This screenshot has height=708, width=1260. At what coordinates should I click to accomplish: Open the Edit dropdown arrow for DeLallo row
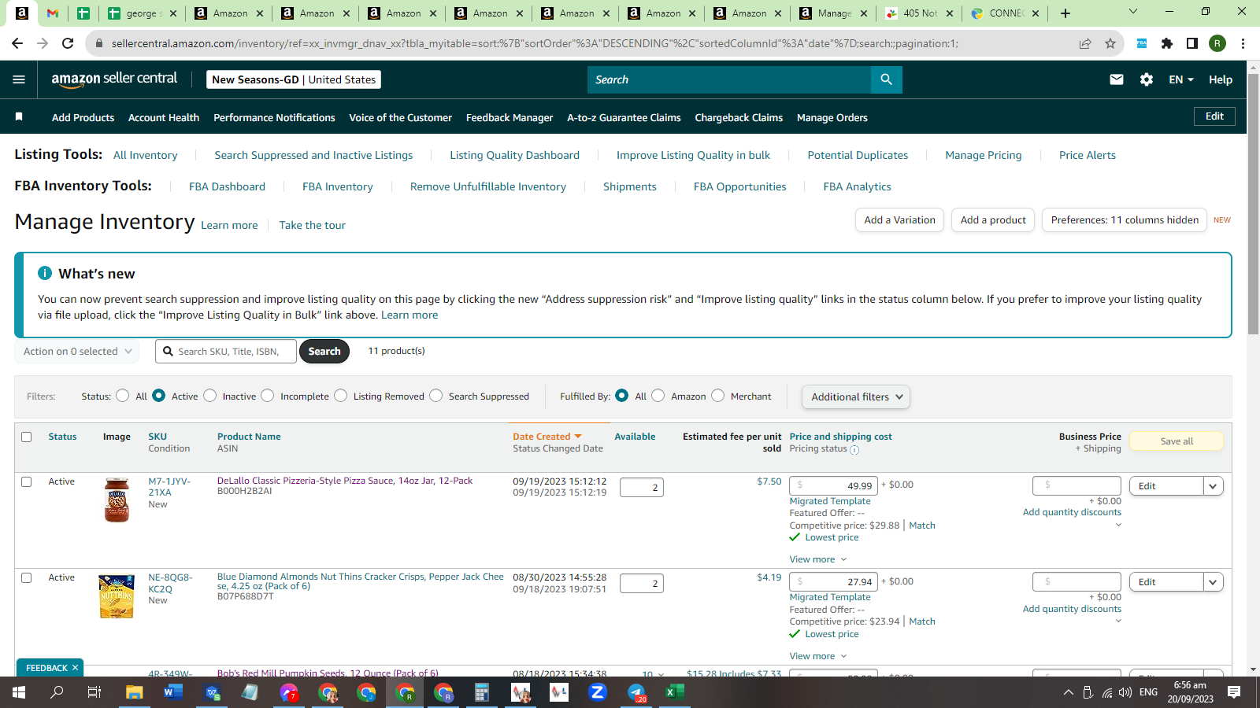1214,486
